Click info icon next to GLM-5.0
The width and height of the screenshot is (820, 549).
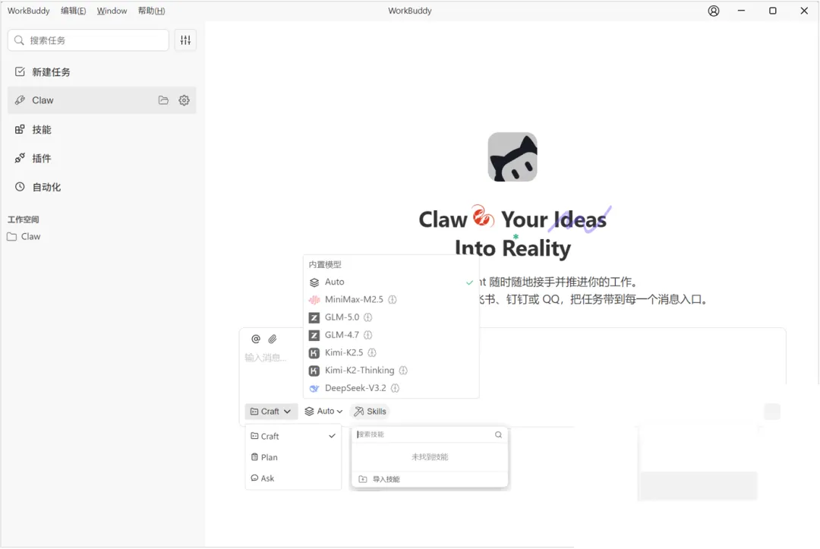click(368, 317)
